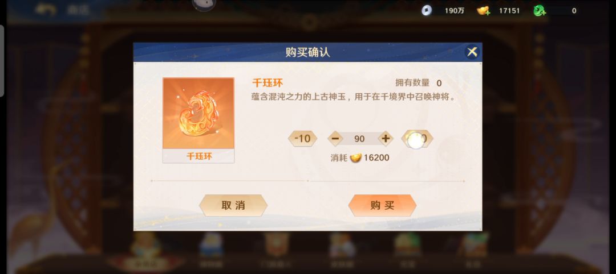
Task: Click the minus button beside 90
Action: coord(335,139)
